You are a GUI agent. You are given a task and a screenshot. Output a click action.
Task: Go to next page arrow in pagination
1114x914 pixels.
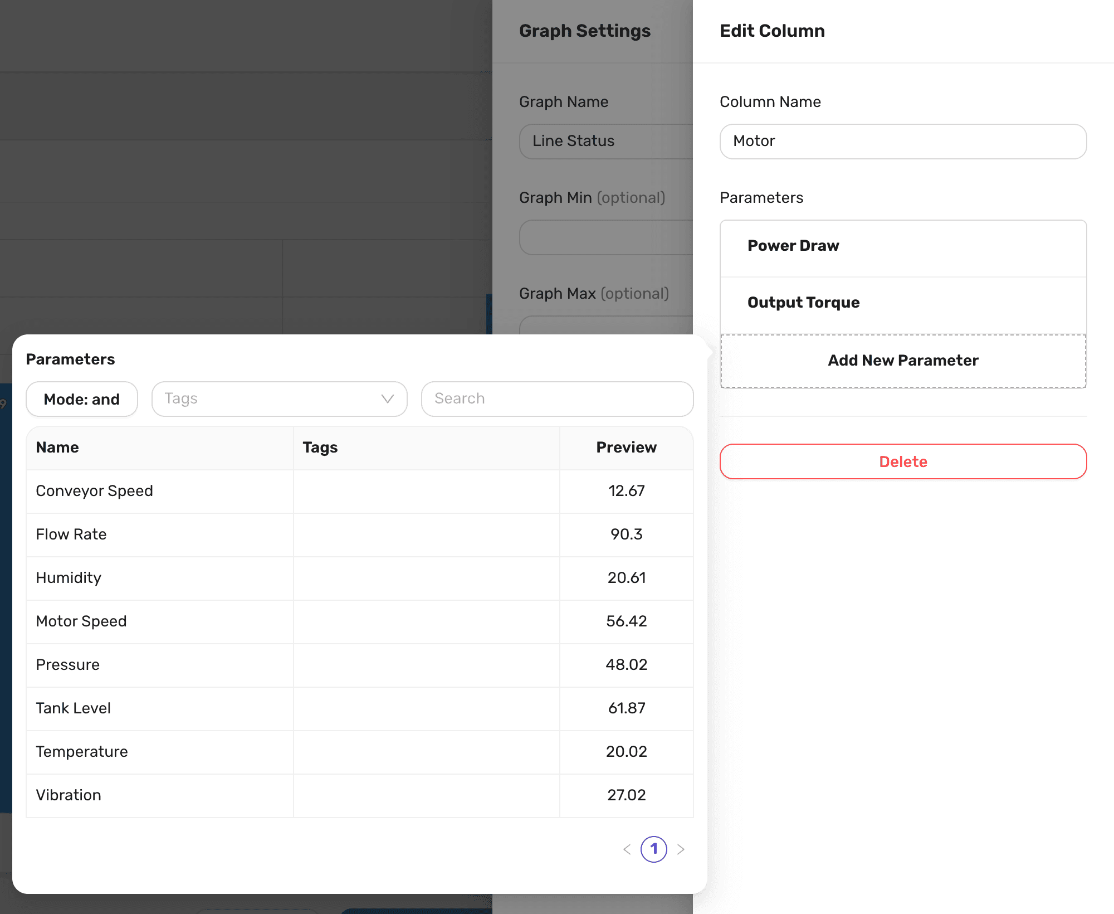(x=681, y=849)
